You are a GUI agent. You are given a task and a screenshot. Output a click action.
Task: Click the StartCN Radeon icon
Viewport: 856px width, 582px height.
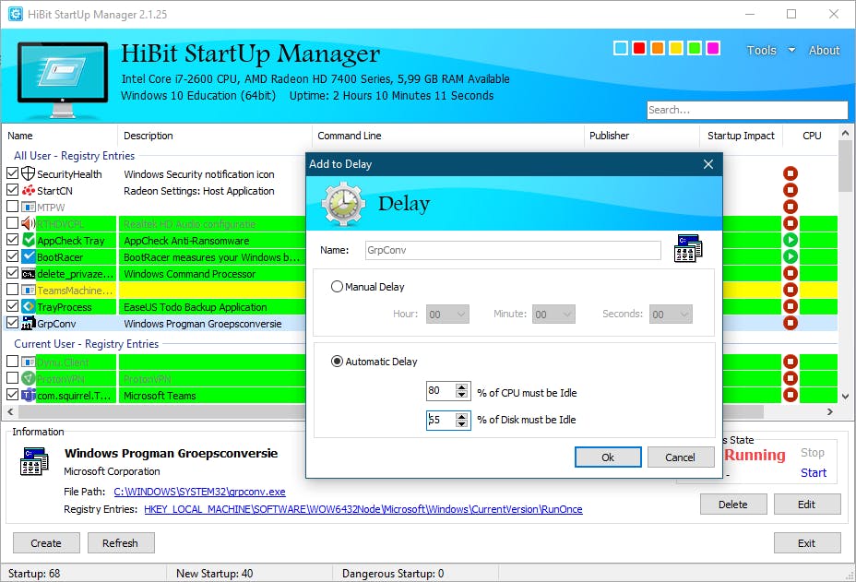point(28,191)
